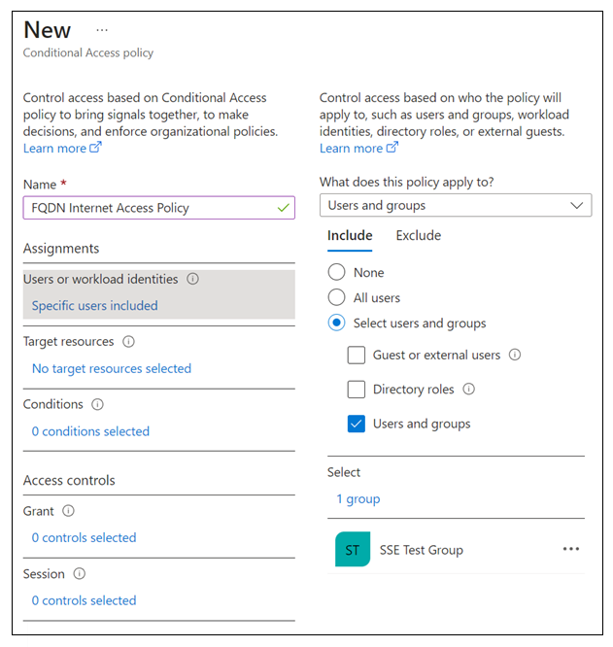Open more options for SSE Test Group
The width and height of the screenshot is (613, 647).
click(571, 549)
